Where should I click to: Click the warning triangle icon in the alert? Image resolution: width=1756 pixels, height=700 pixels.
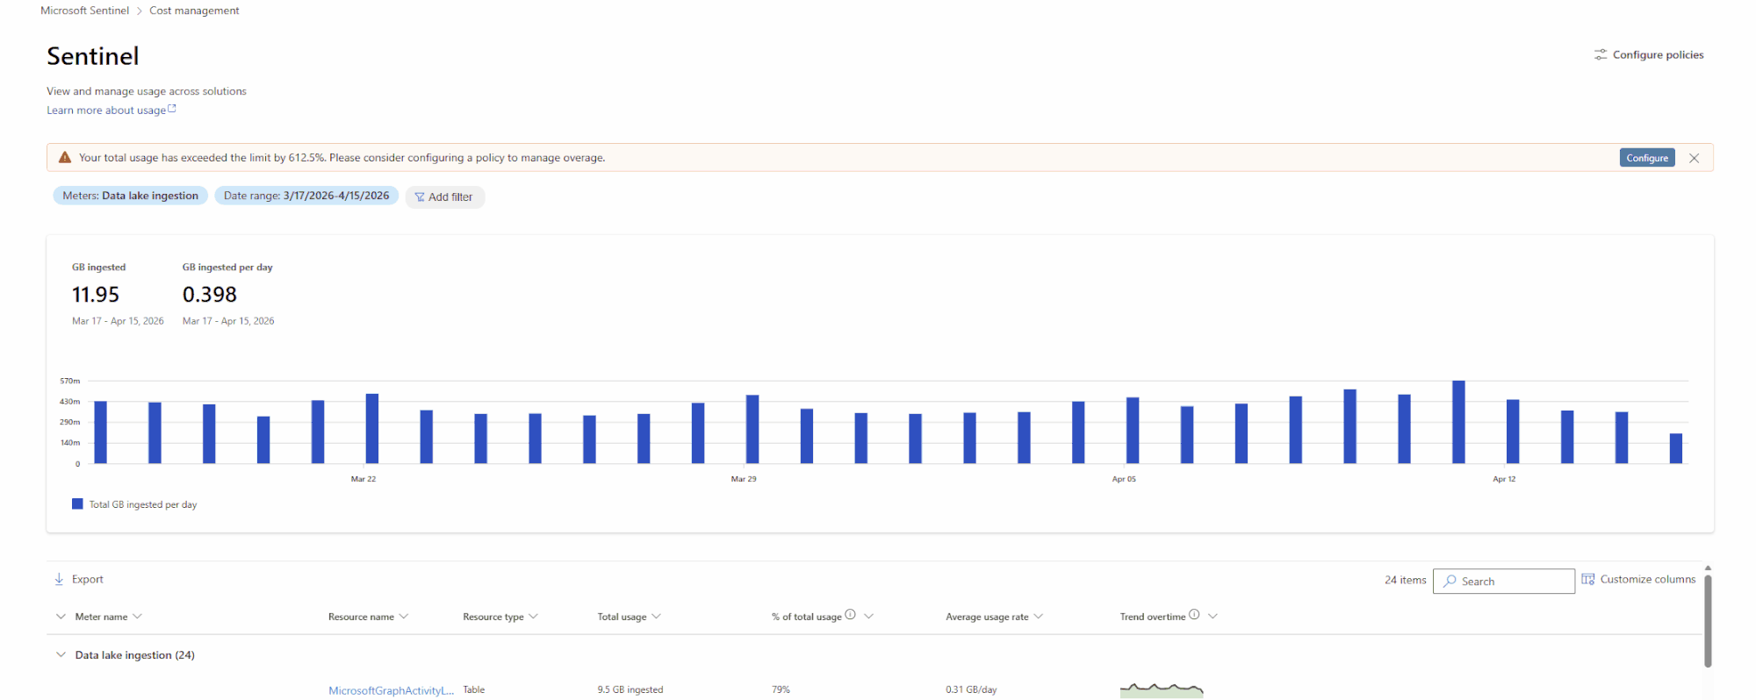[65, 158]
